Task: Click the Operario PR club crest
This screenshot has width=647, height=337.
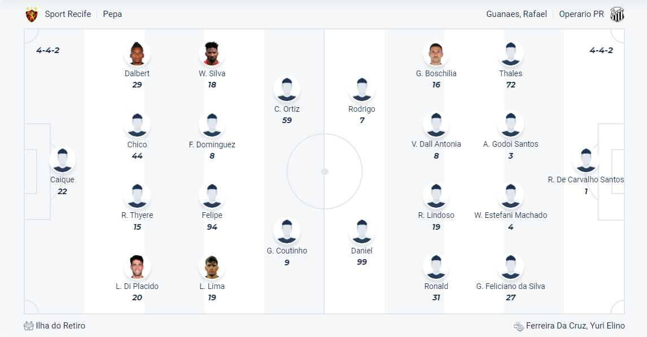Action: 617,15
